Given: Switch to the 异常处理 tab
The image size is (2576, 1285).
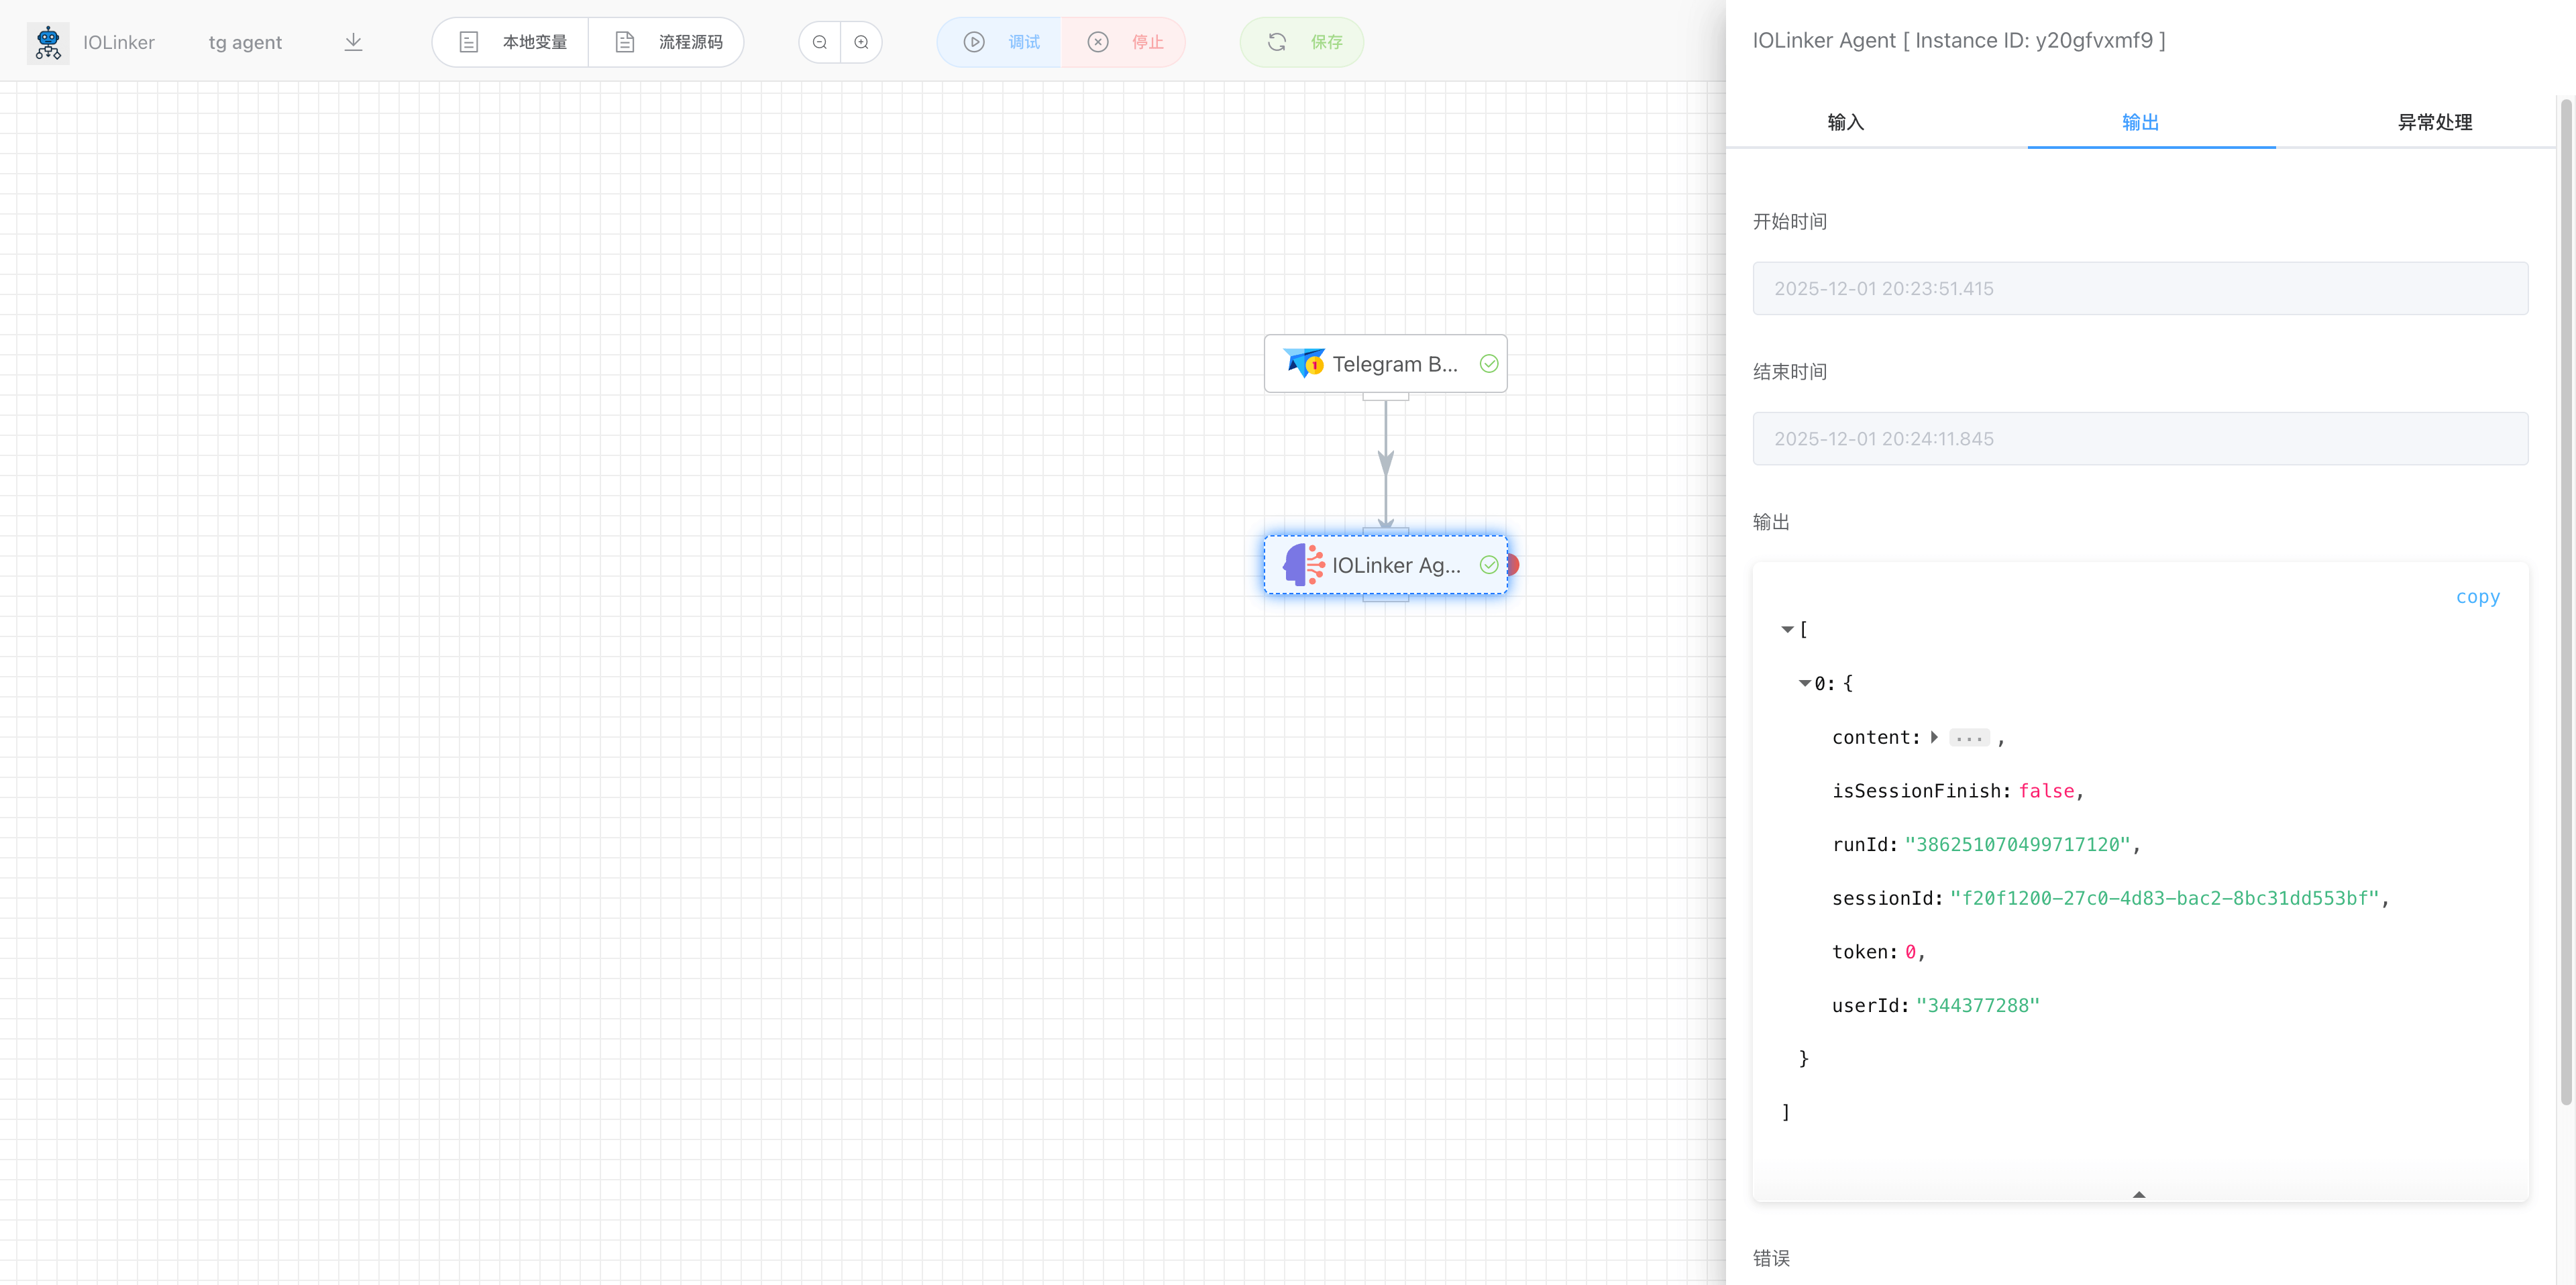Looking at the screenshot, I should [x=2434, y=122].
